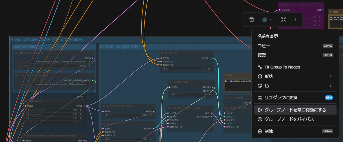
Task: Choose コピー in the context menu
Action: [264, 46]
